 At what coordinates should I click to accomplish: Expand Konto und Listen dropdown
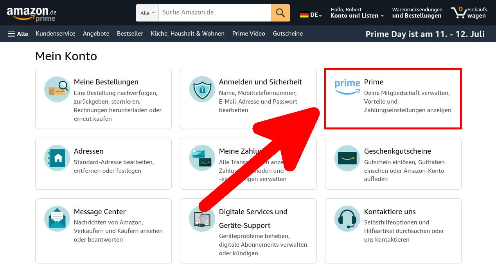pos(357,13)
